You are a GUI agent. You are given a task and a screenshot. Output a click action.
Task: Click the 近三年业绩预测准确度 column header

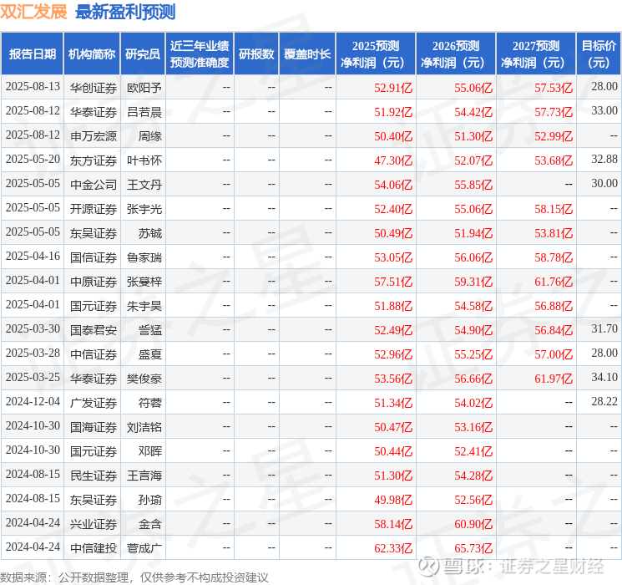click(200, 54)
